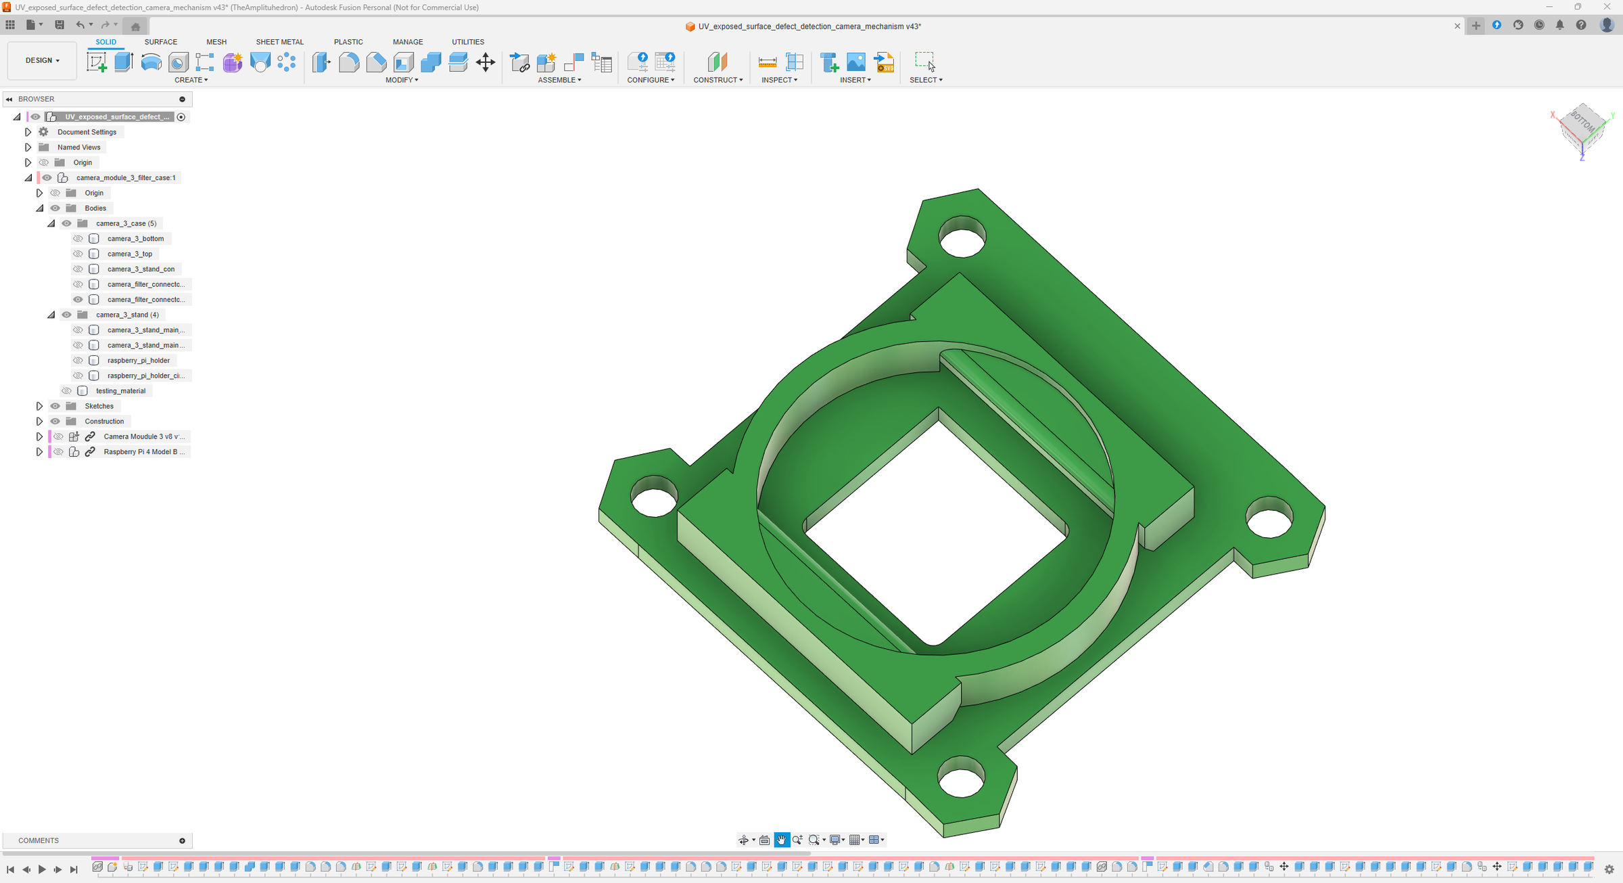Viewport: 1623px width, 883px height.
Task: Expand the Raspberry Pi 4 Model B component
Action: [x=39, y=452]
